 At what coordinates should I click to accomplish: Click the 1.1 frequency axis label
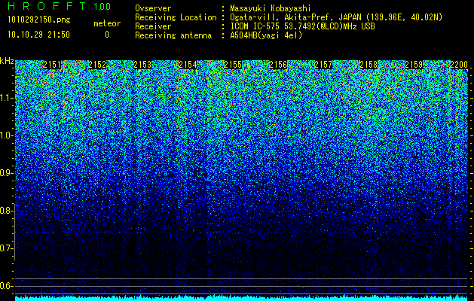click(6, 98)
